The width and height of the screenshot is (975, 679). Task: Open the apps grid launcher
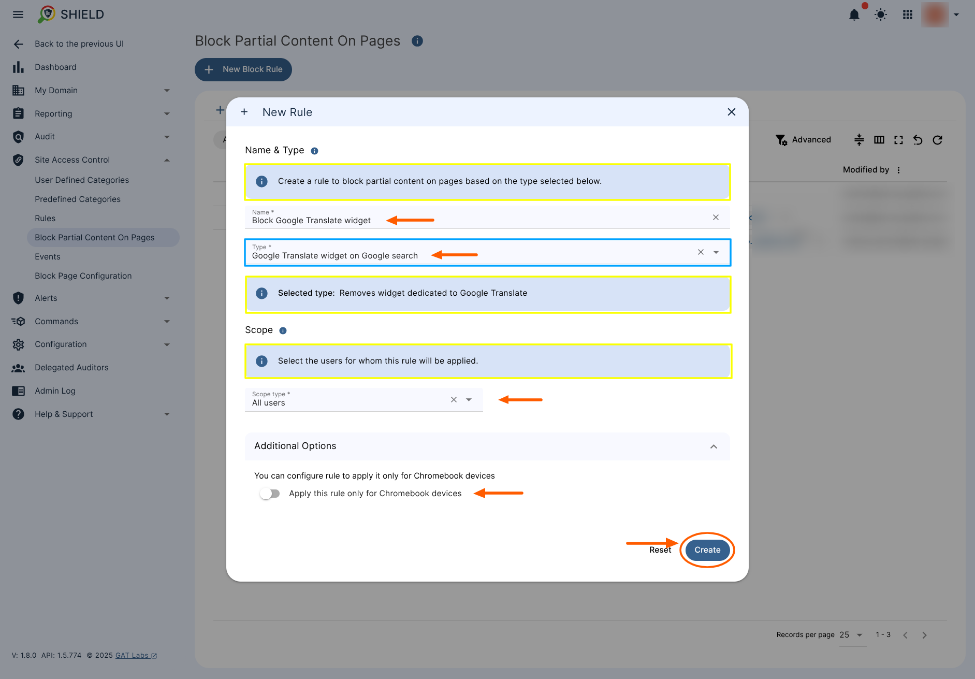[908, 15]
